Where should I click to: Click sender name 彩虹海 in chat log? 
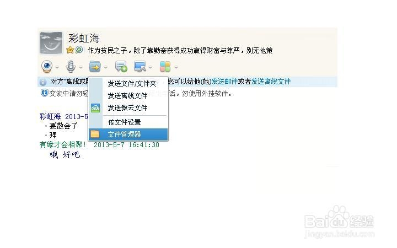[50, 116]
